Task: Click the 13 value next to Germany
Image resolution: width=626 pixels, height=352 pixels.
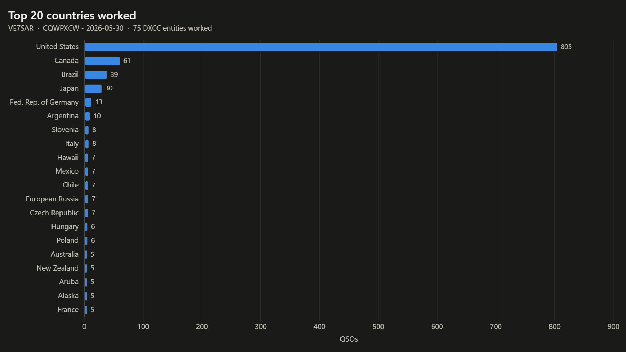Action: tap(99, 102)
